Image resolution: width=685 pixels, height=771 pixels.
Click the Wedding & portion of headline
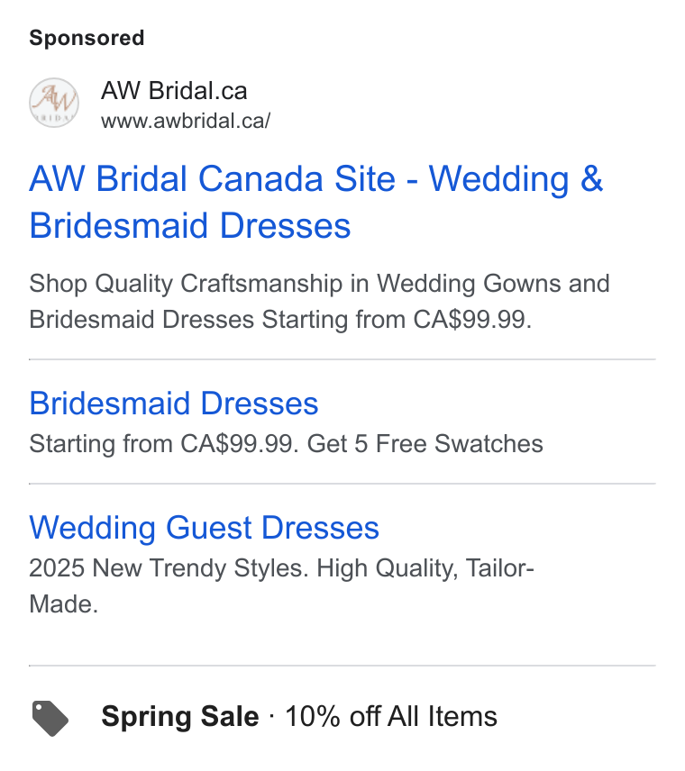point(516,178)
